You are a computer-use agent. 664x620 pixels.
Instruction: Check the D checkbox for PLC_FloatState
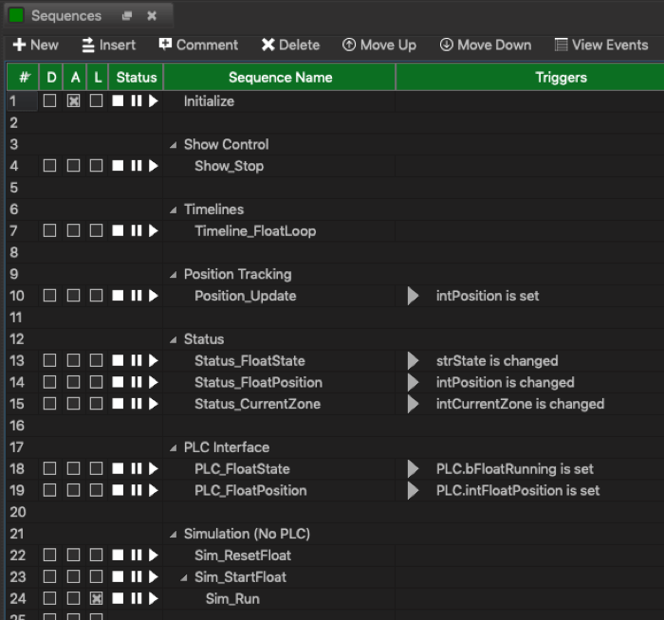click(49, 468)
